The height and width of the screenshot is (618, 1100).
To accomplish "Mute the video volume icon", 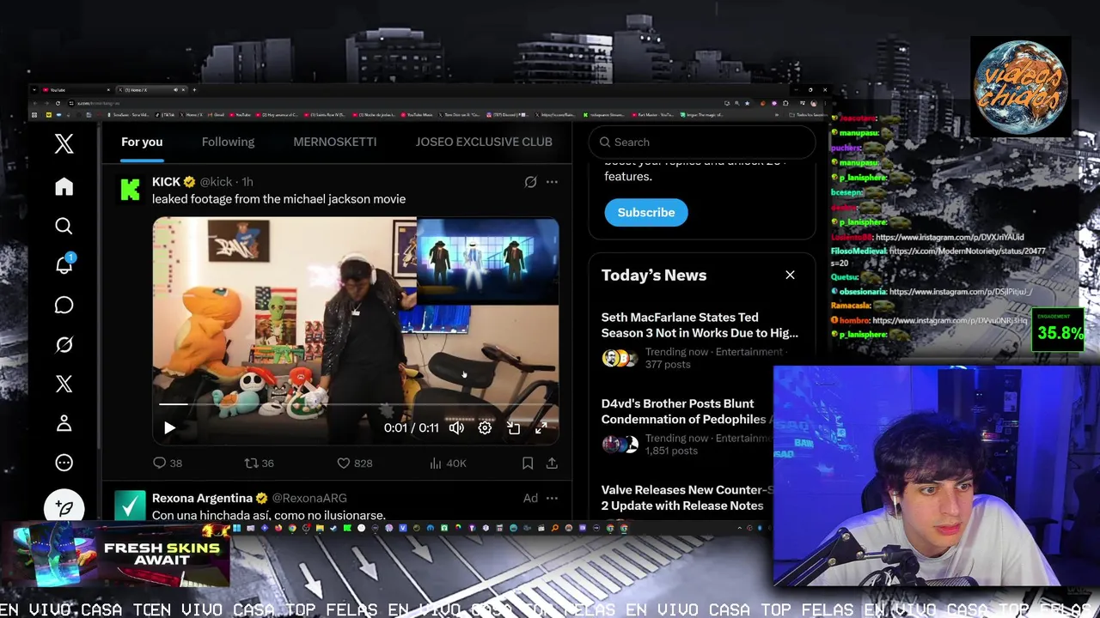I will pyautogui.click(x=456, y=427).
